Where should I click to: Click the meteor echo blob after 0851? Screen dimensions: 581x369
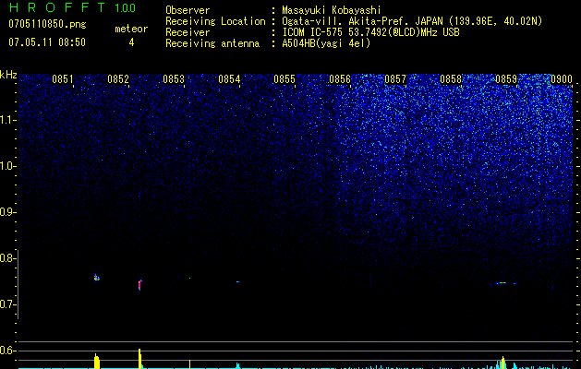point(97,278)
